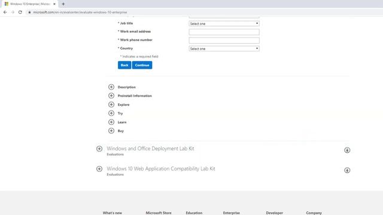The width and height of the screenshot is (383, 215).
Task: Click the padlock site info icon
Action: [29, 12]
